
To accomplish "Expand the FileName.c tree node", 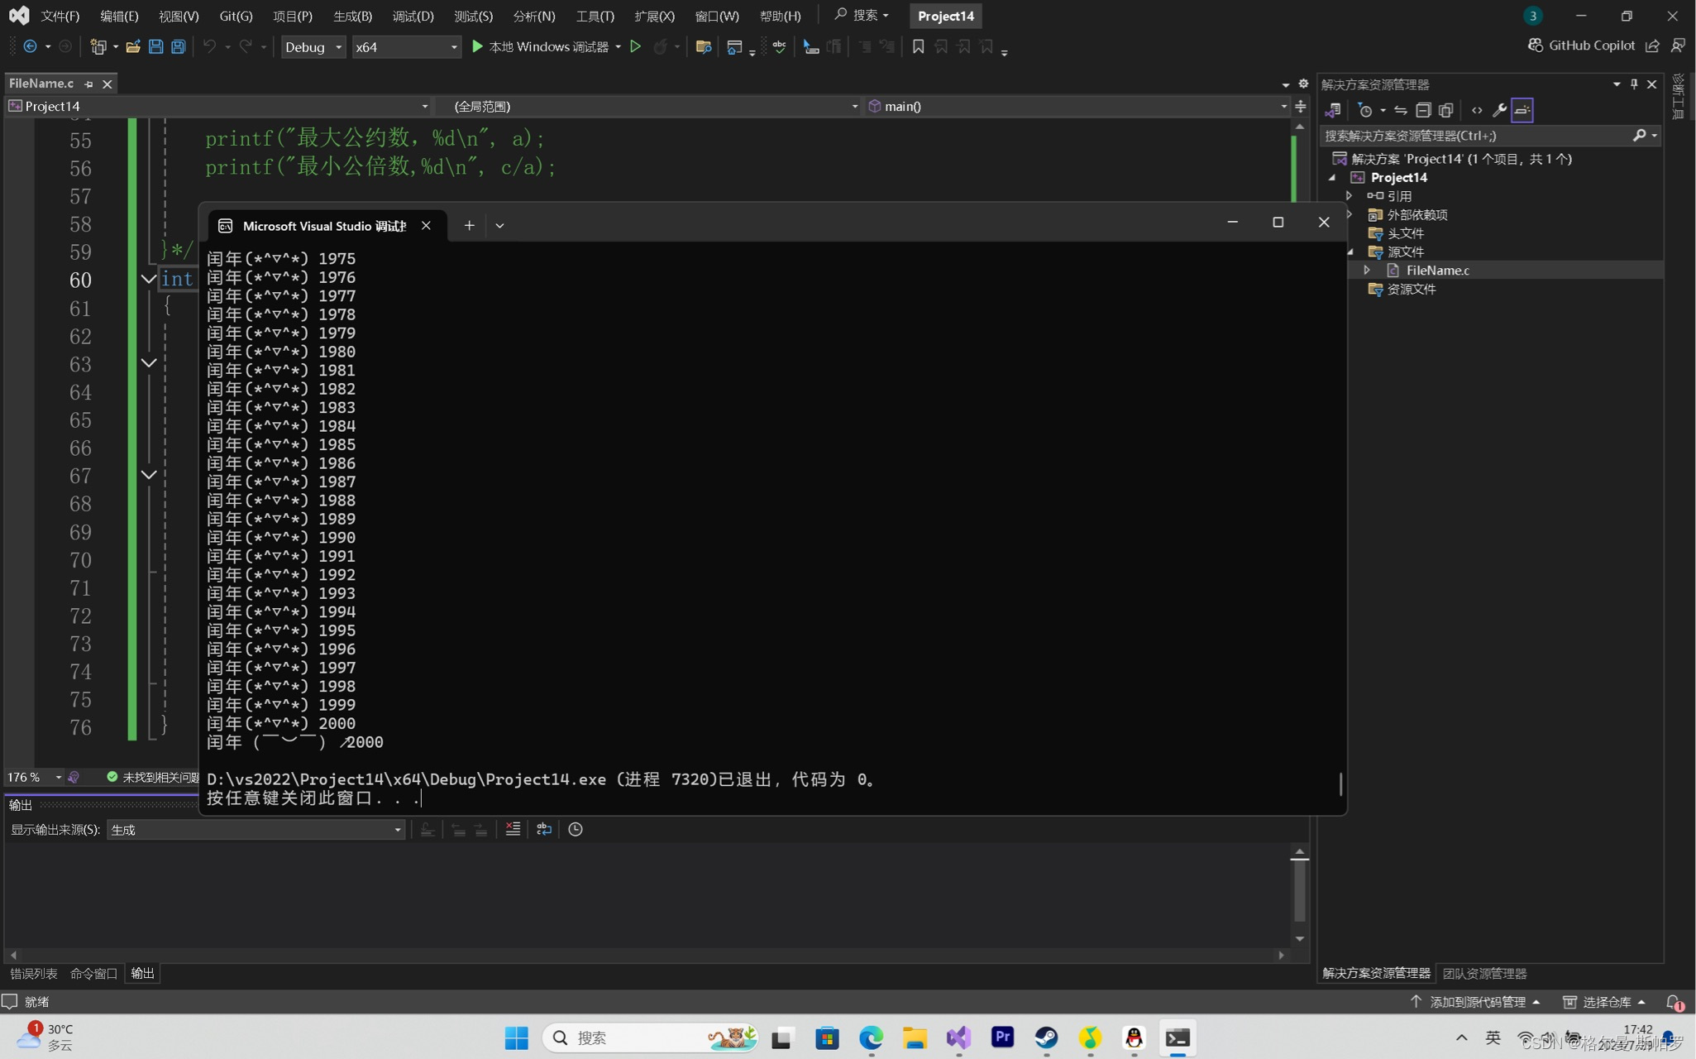I will click(1367, 271).
